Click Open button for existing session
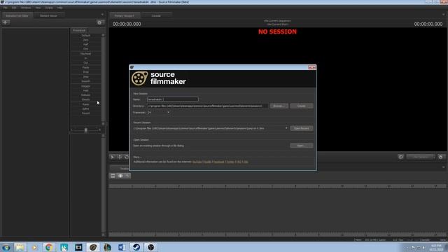 point(302,146)
